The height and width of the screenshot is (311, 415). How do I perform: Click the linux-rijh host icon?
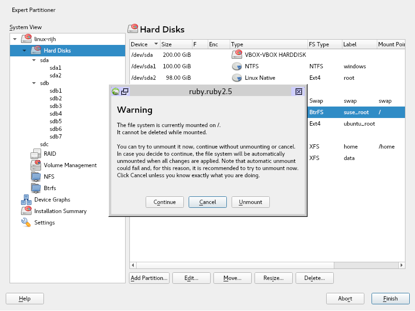pyautogui.click(x=26, y=39)
